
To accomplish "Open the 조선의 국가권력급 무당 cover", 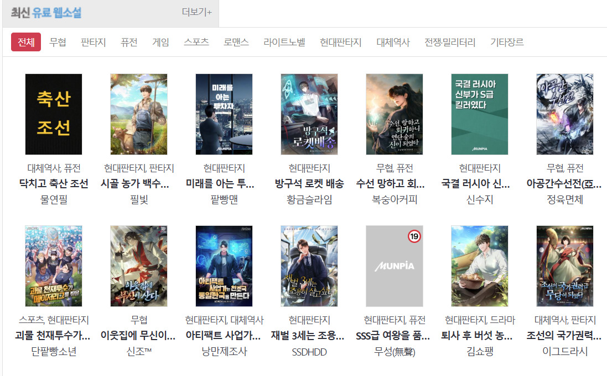I will [565, 266].
